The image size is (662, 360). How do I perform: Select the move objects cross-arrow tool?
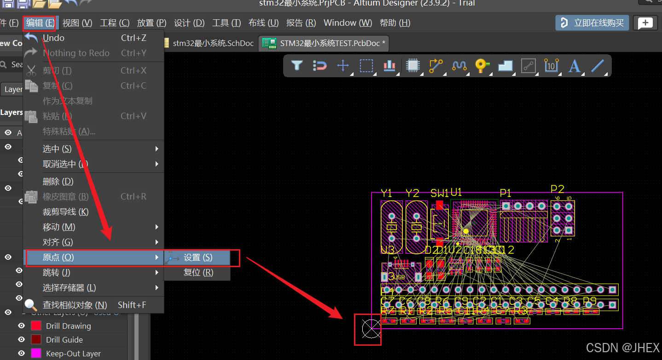click(x=343, y=66)
